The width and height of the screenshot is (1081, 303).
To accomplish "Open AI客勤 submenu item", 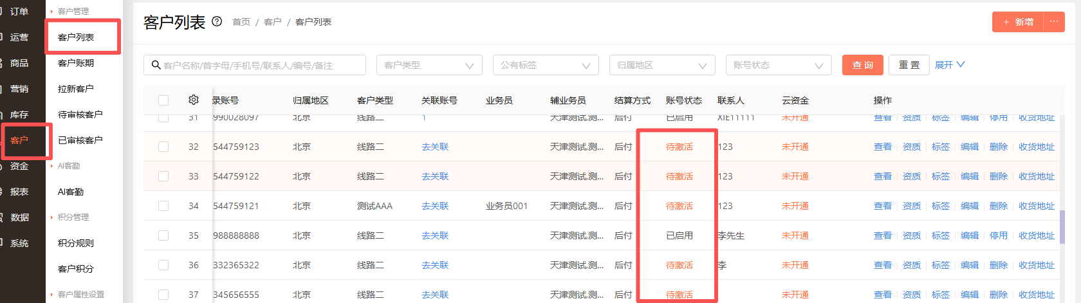I will 71,192.
